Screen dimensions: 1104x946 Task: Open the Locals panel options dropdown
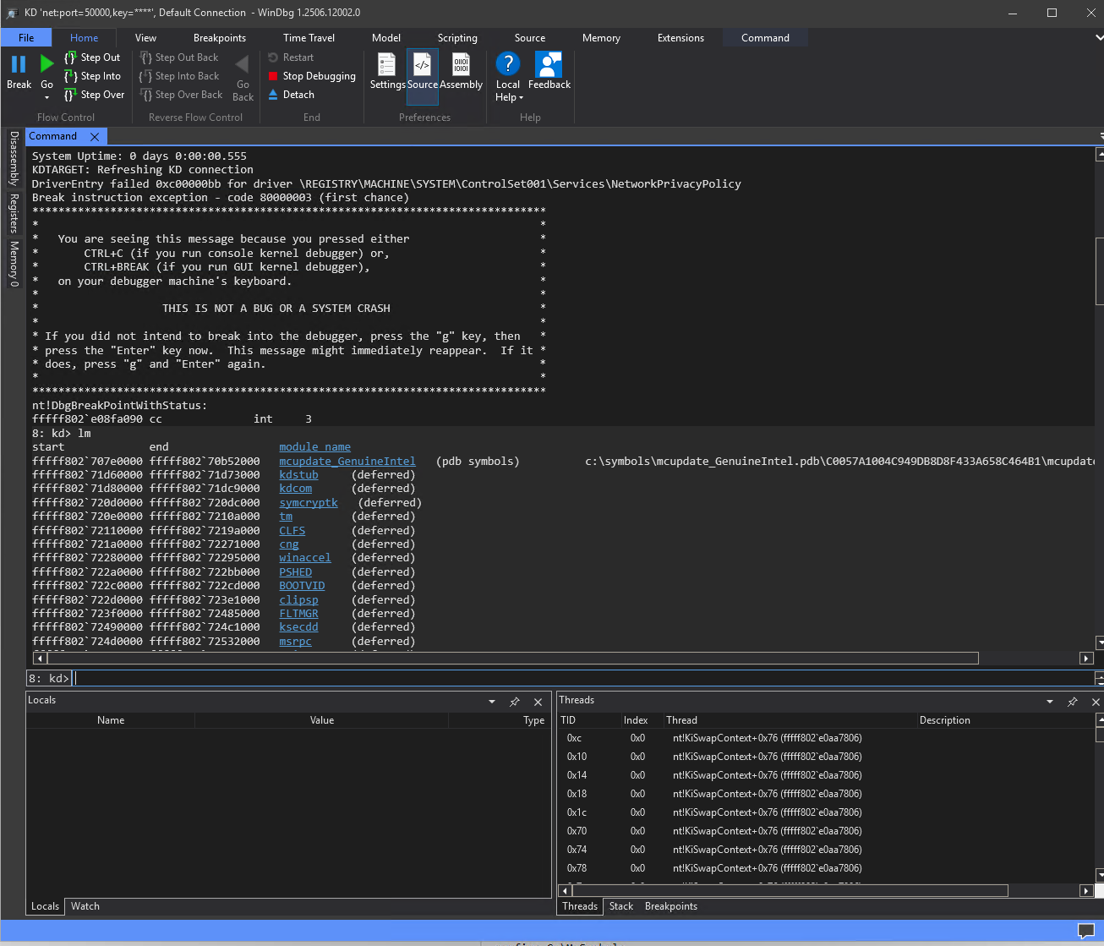[491, 701]
